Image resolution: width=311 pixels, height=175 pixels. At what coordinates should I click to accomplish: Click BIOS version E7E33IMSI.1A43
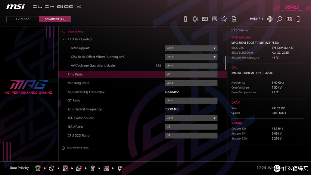[x=283, y=48]
